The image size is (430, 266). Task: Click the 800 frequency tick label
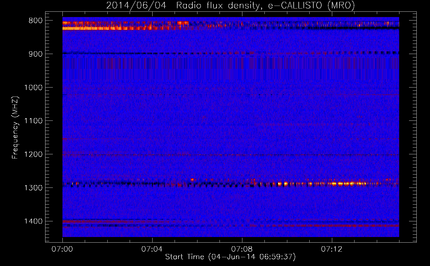coord(35,21)
